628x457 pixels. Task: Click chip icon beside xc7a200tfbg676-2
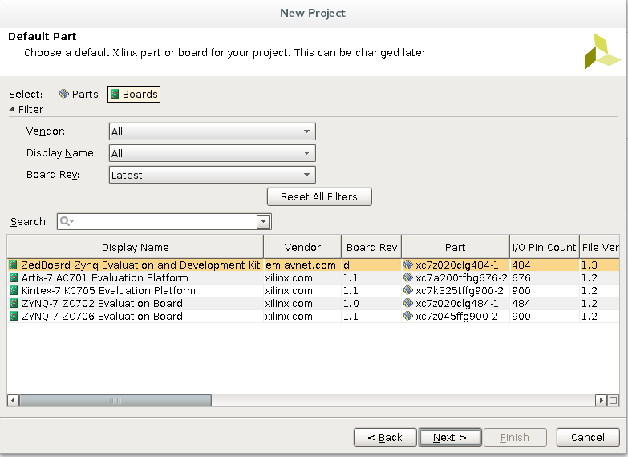[x=408, y=277]
